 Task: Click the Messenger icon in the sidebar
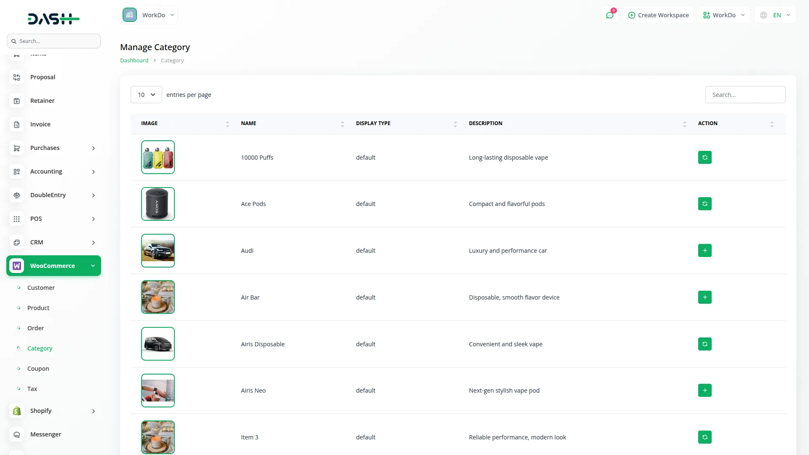point(16,434)
